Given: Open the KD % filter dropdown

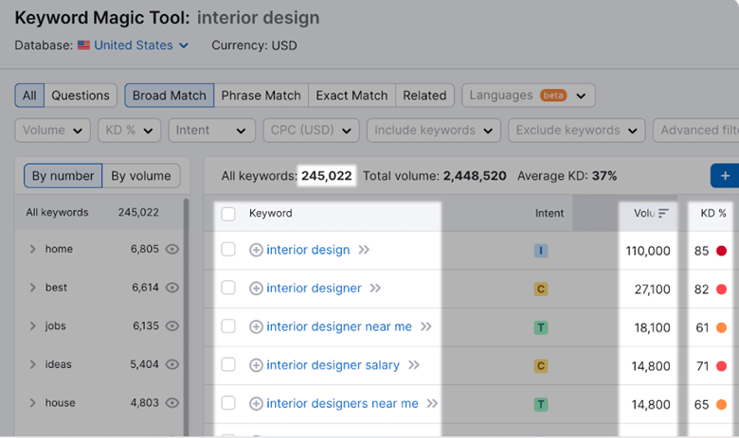Looking at the screenshot, I should [x=129, y=131].
